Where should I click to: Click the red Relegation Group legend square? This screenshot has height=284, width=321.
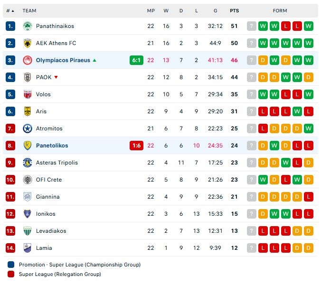click(11, 274)
